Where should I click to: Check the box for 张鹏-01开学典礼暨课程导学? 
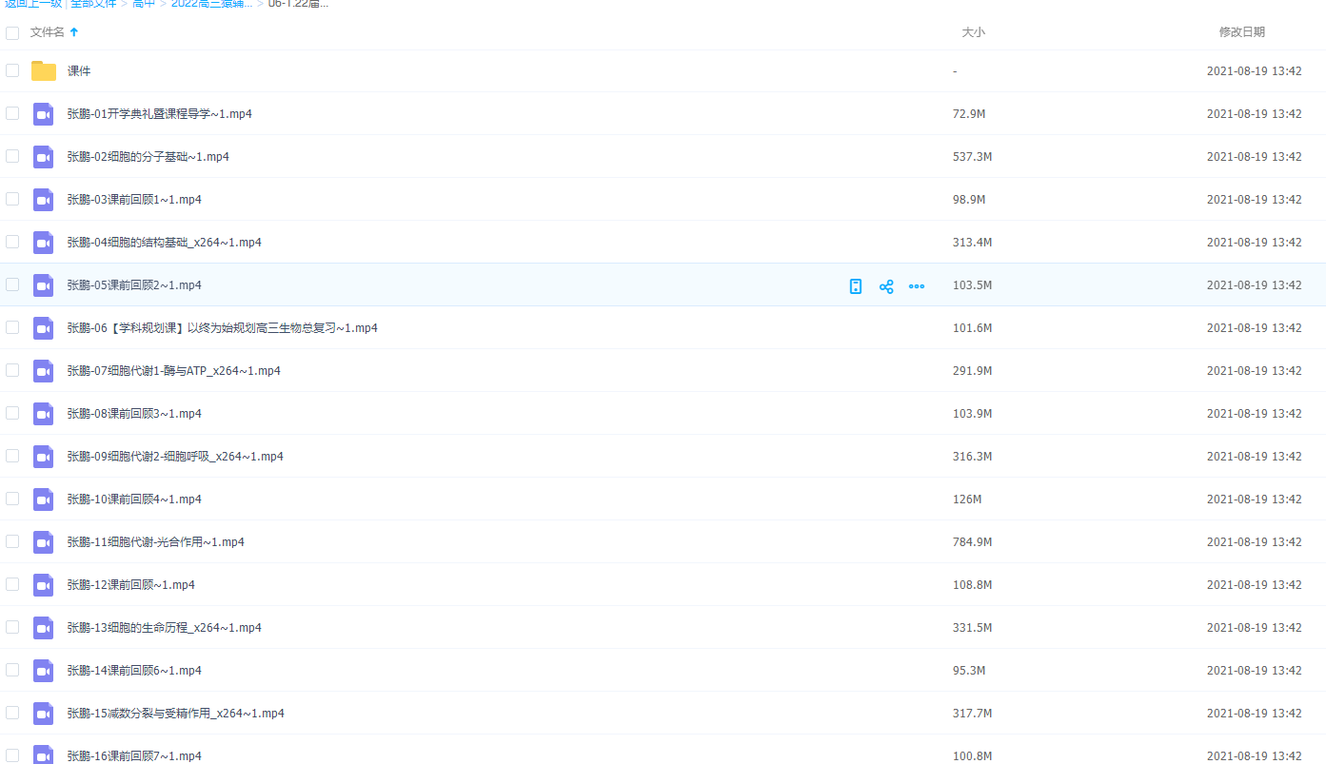[12, 113]
